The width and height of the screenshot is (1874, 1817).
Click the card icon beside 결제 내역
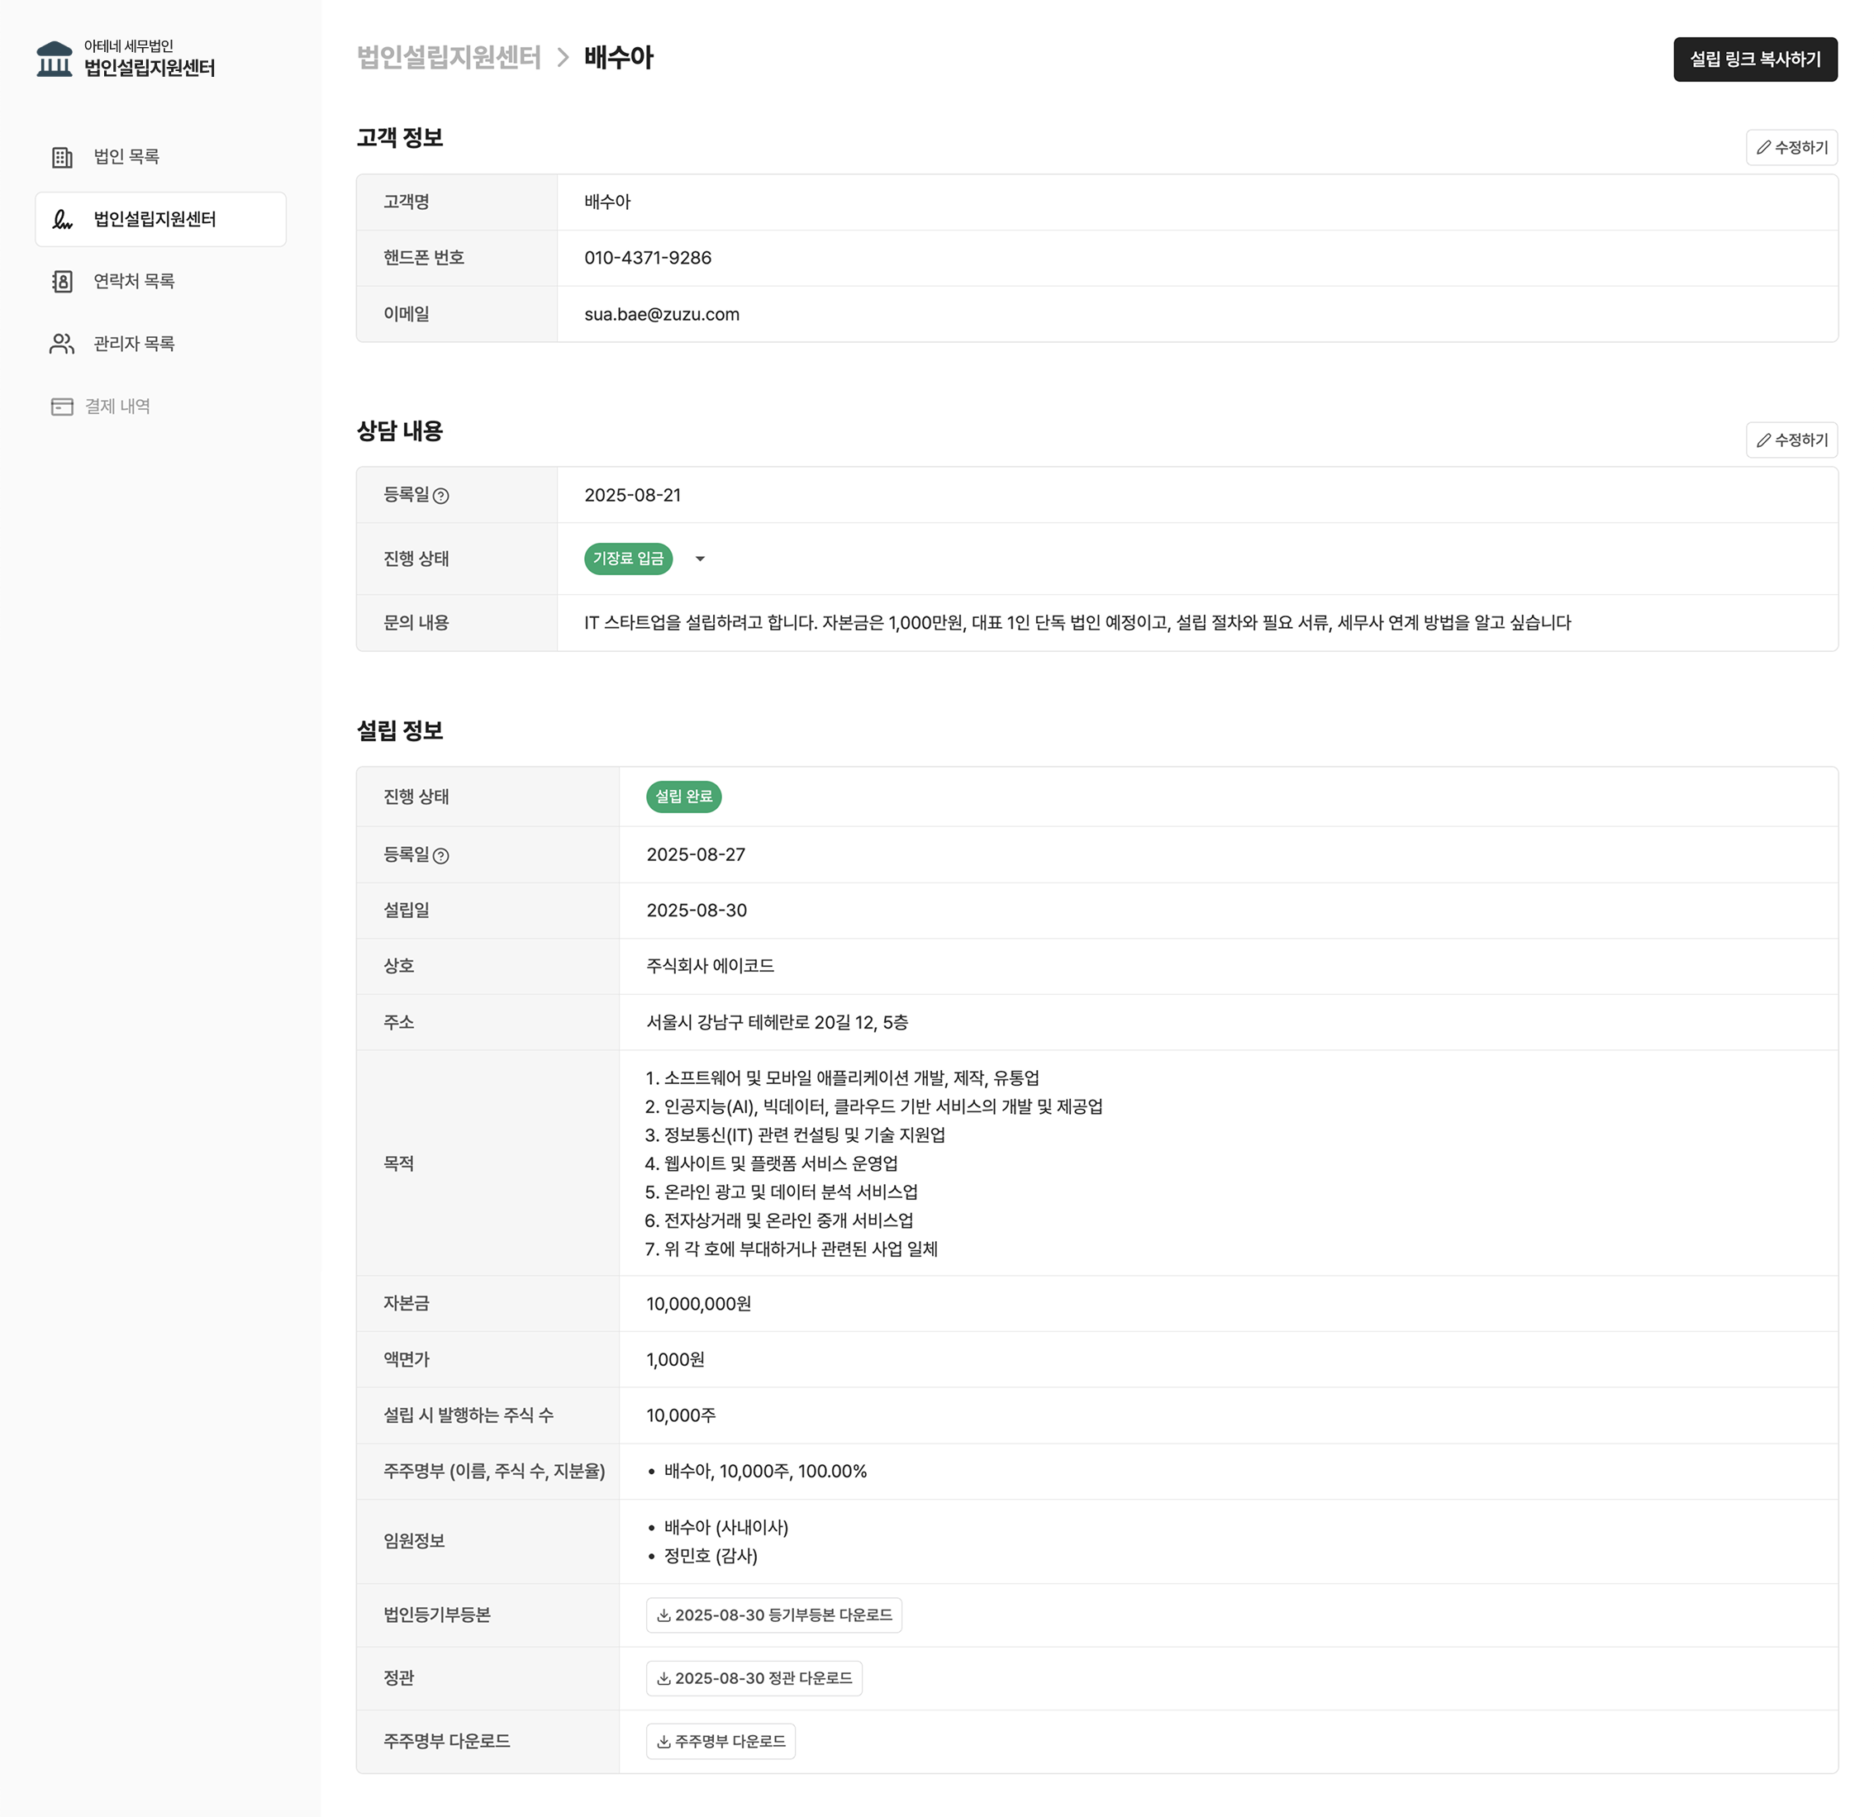(x=62, y=407)
